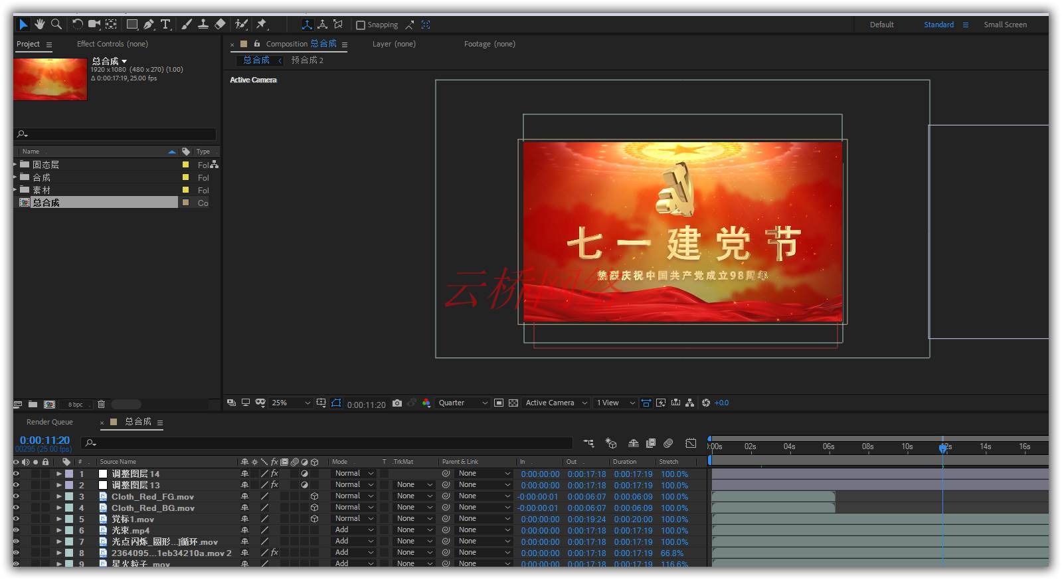The image size is (1062, 580).
Task: Select the Hand tool
Action: tap(40, 25)
